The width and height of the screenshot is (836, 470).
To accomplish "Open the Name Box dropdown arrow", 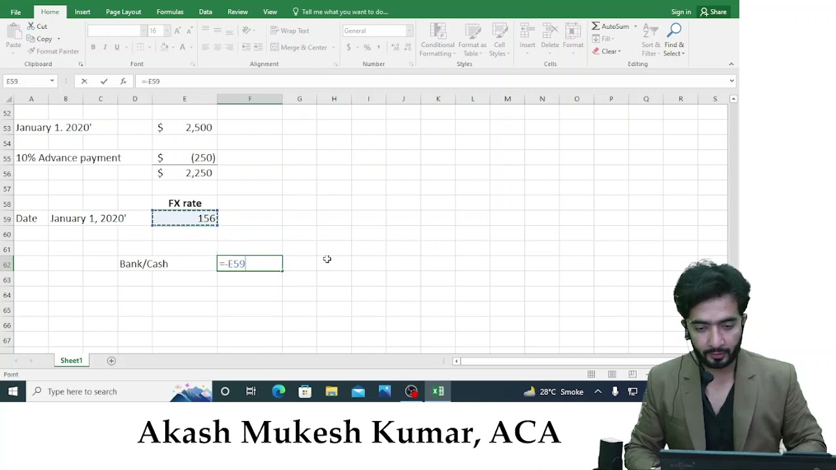I will pyautogui.click(x=52, y=81).
